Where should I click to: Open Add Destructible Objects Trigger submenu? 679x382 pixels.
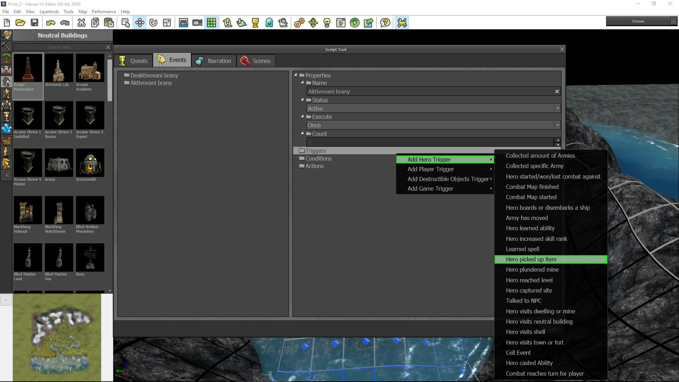[x=445, y=179]
